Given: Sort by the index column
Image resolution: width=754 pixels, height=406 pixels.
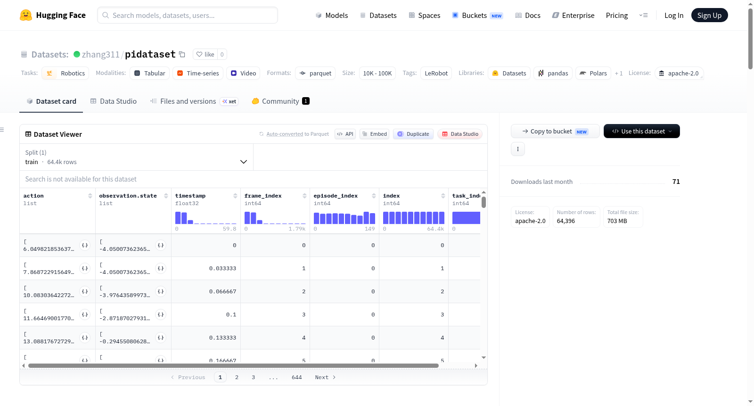Looking at the screenshot, I should point(443,196).
